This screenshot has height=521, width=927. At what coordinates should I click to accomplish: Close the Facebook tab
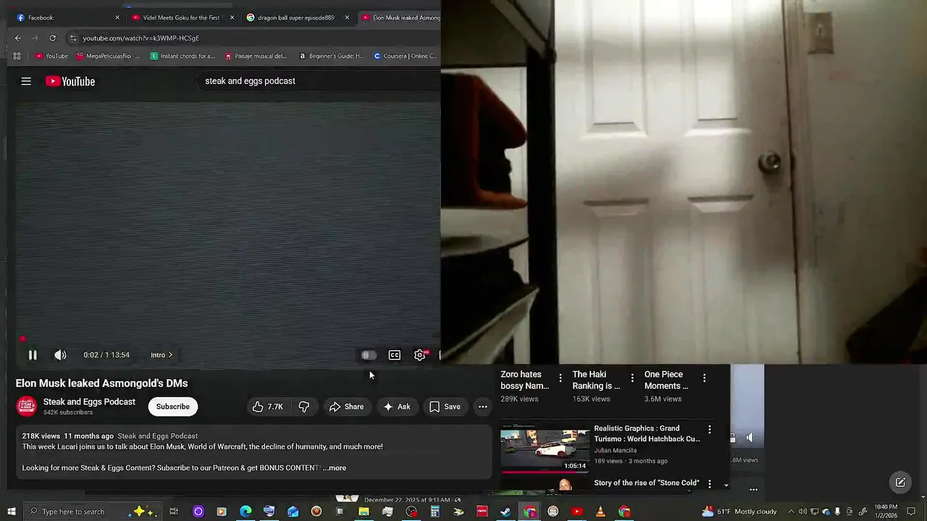coord(117,17)
